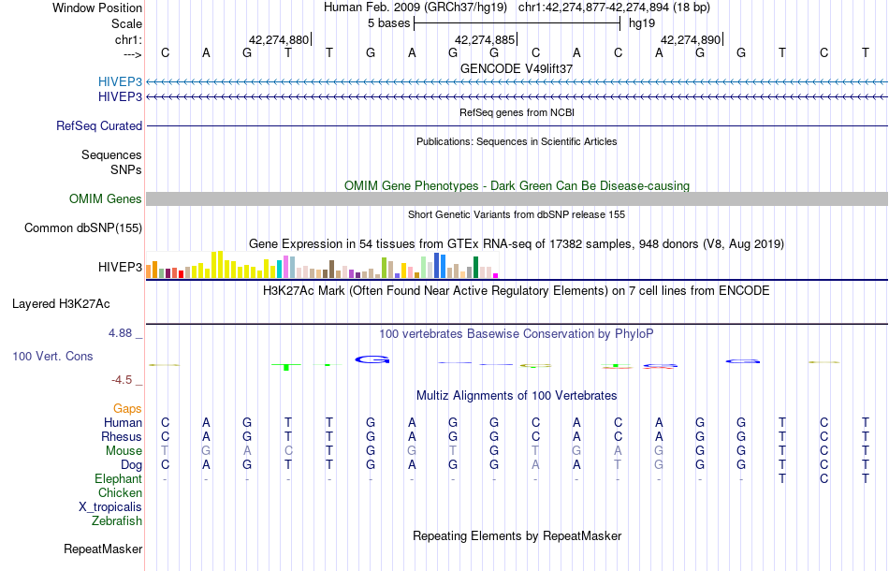Image resolution: width=889 pixels, height=571 pixels.
Task: Click the 100 Vert. Cons track label
Action: point(52,356)
